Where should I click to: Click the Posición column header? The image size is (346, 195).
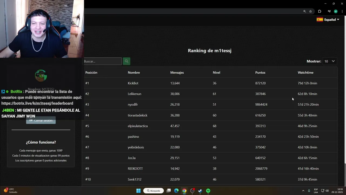[x=91, y=73]
